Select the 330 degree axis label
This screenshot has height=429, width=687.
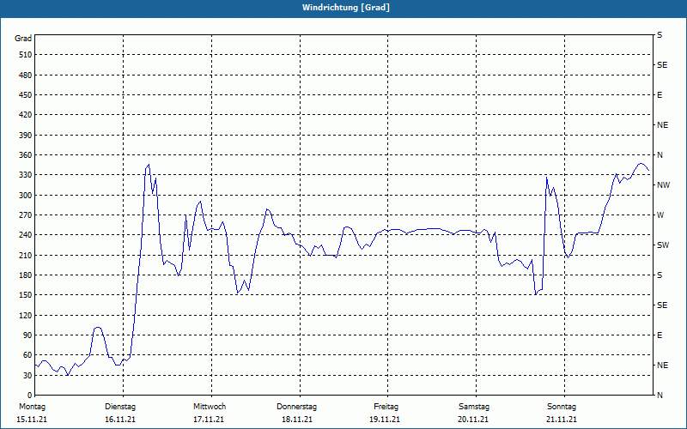[26, 175]
